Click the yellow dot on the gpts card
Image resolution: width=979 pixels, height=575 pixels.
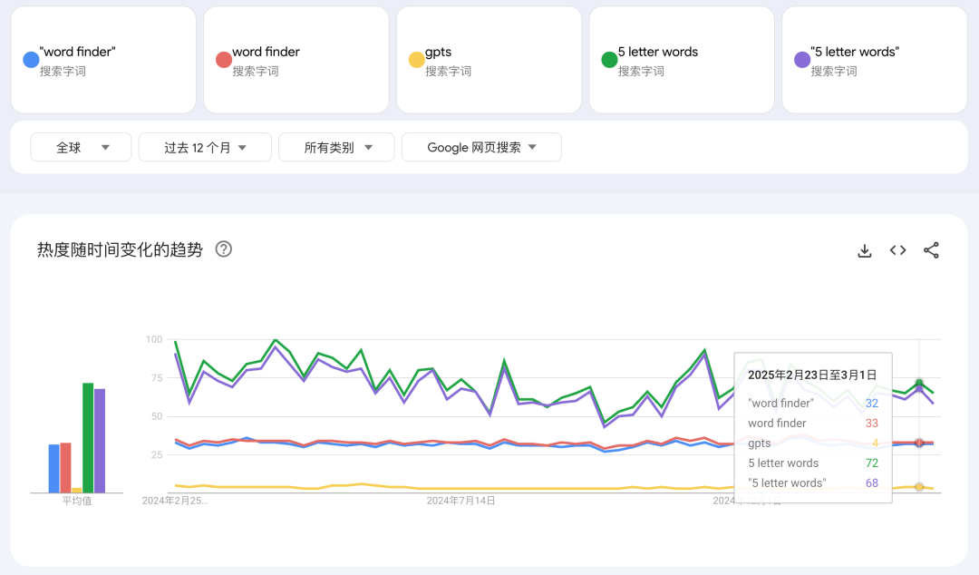pos(416,59)
